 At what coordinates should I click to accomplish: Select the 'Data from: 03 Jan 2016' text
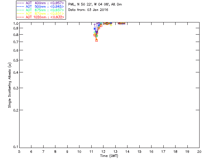point(88,10)
